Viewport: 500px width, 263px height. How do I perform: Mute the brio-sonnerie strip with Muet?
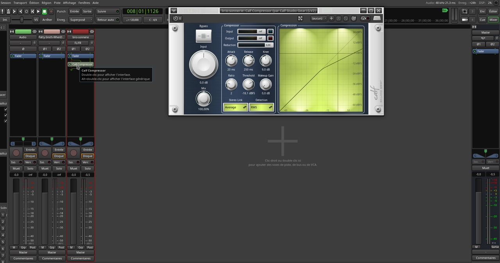(x=74, y=168)
